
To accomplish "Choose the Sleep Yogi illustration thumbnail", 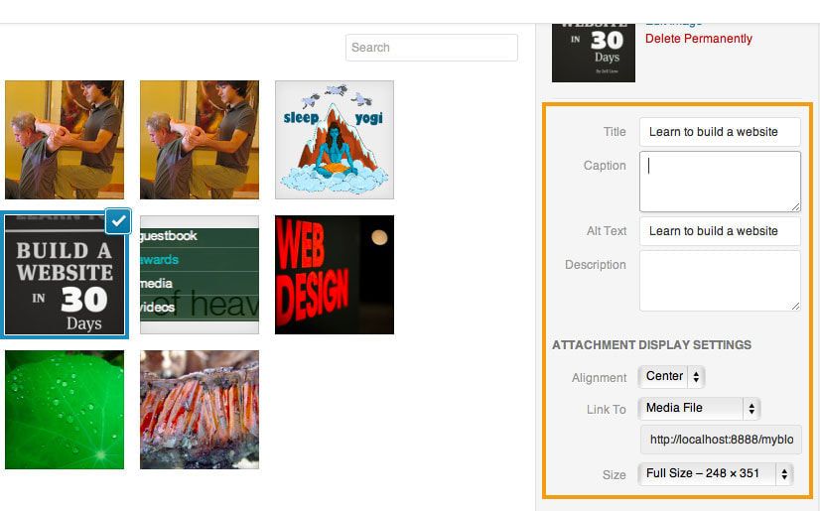I will 335,140.
